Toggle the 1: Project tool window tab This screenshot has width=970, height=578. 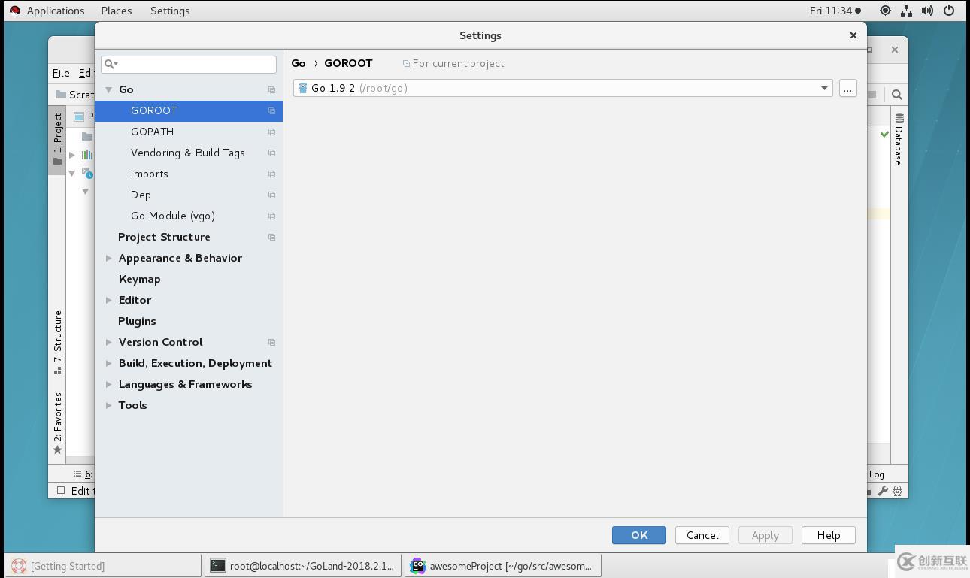(57, 140)
